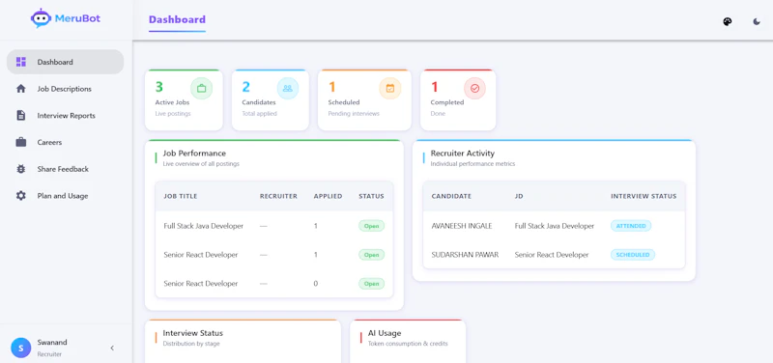Screen dimensions: 773x363
Task: Click Distribution by stage subtitle
Action: point(191,344)
